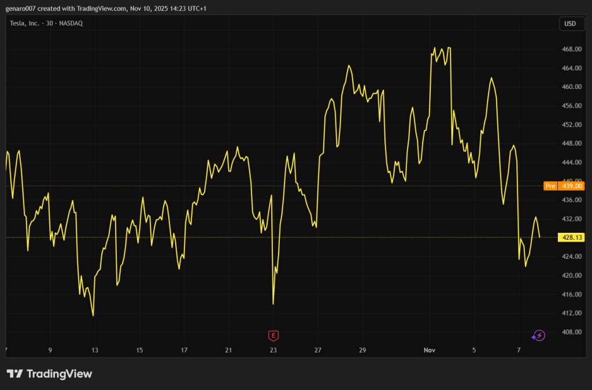Click the purple lightning bolt icon
Image resolution: width=592 pixels, height=390 pixels.
click(539, 336)
